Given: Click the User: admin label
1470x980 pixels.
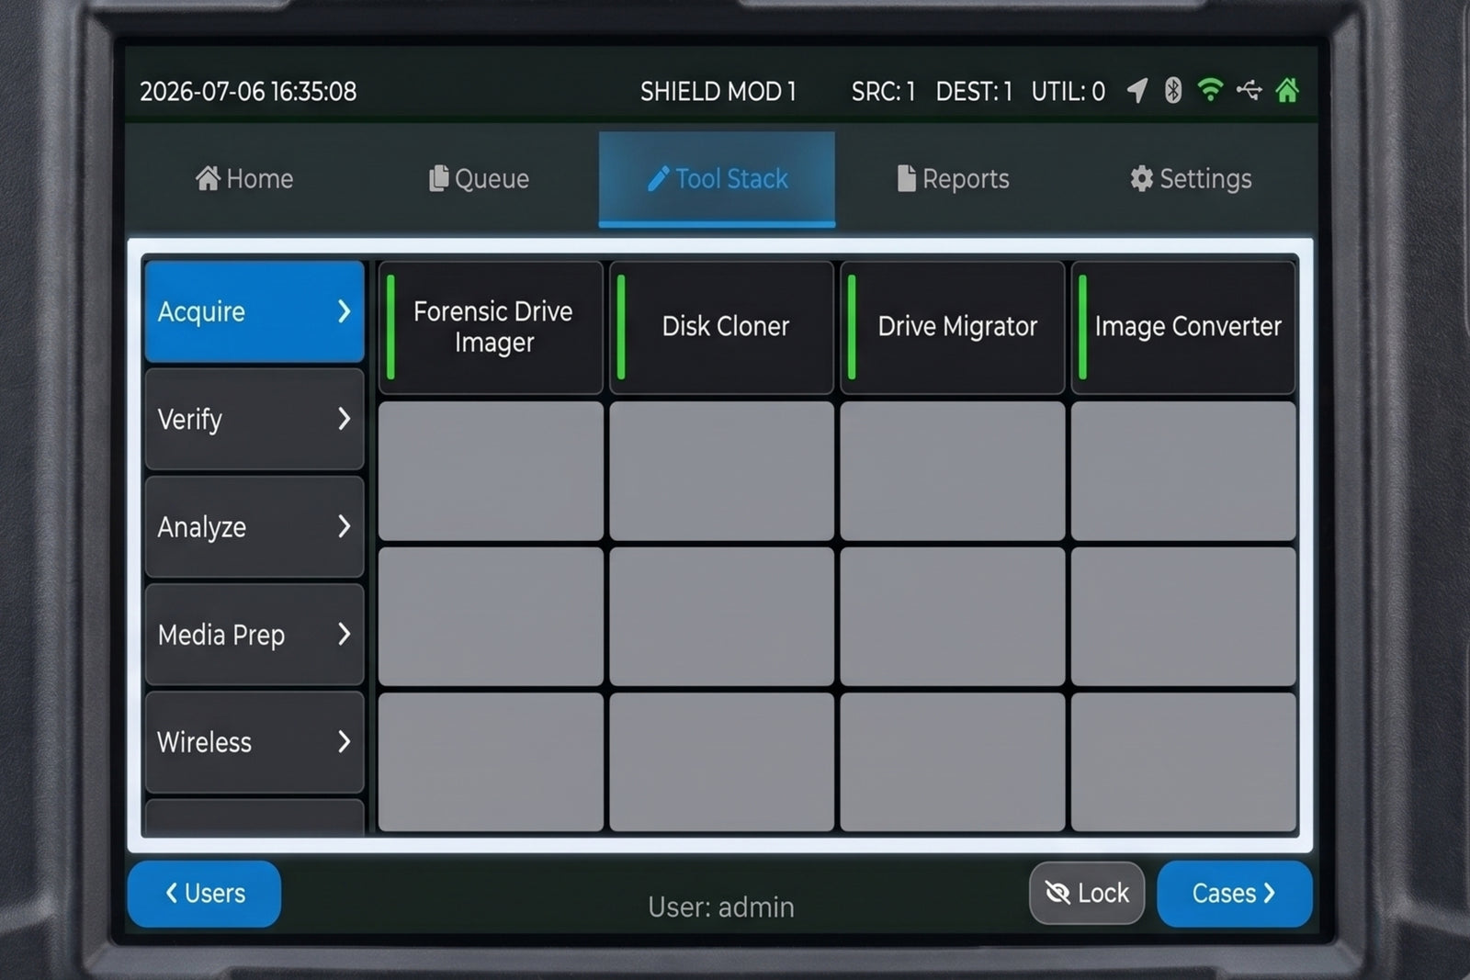Looking at the screenshot, I should (721, 907).
